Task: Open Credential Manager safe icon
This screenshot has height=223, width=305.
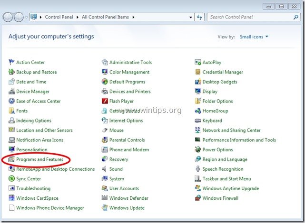Action: 198,72
